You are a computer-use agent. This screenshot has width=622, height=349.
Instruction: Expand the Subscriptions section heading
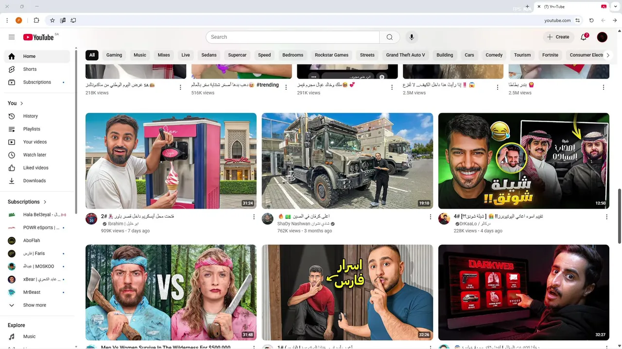coord(27,202)
